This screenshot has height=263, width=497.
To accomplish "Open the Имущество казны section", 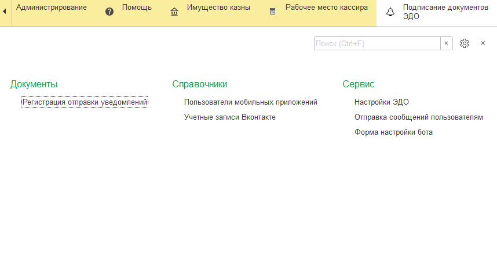I will [x=218, y=8].
